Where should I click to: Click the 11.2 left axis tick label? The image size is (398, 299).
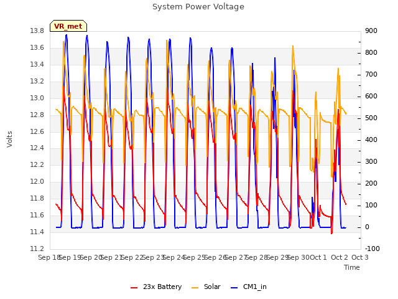tap(37, 249)
